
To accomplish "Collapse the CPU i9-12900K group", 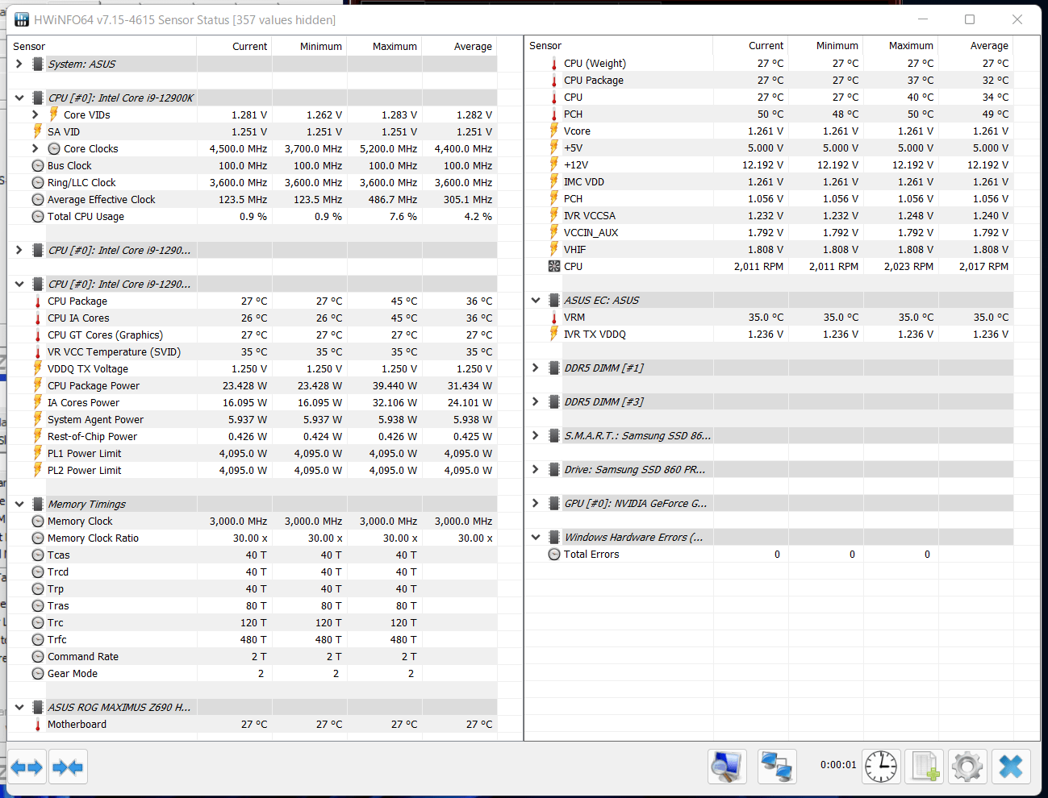I will coord(19,98).
